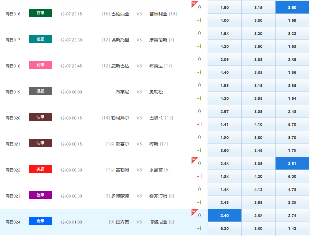Image resolution: width=310 pixels, height=236 pixels.
Task: Click the blue 意甲 league badge
Action: (x=40, y=221)
